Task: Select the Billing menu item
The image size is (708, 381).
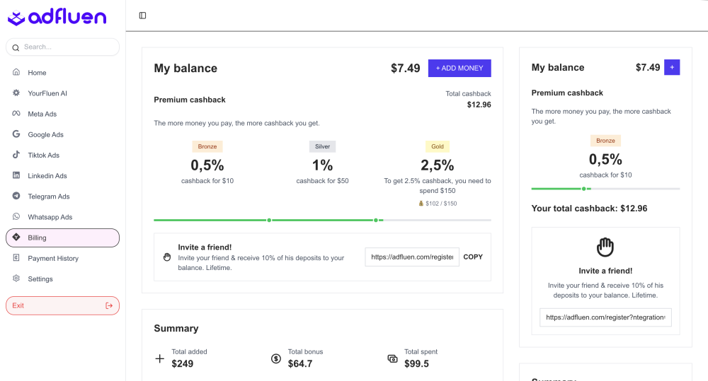Action: [62, 238]
